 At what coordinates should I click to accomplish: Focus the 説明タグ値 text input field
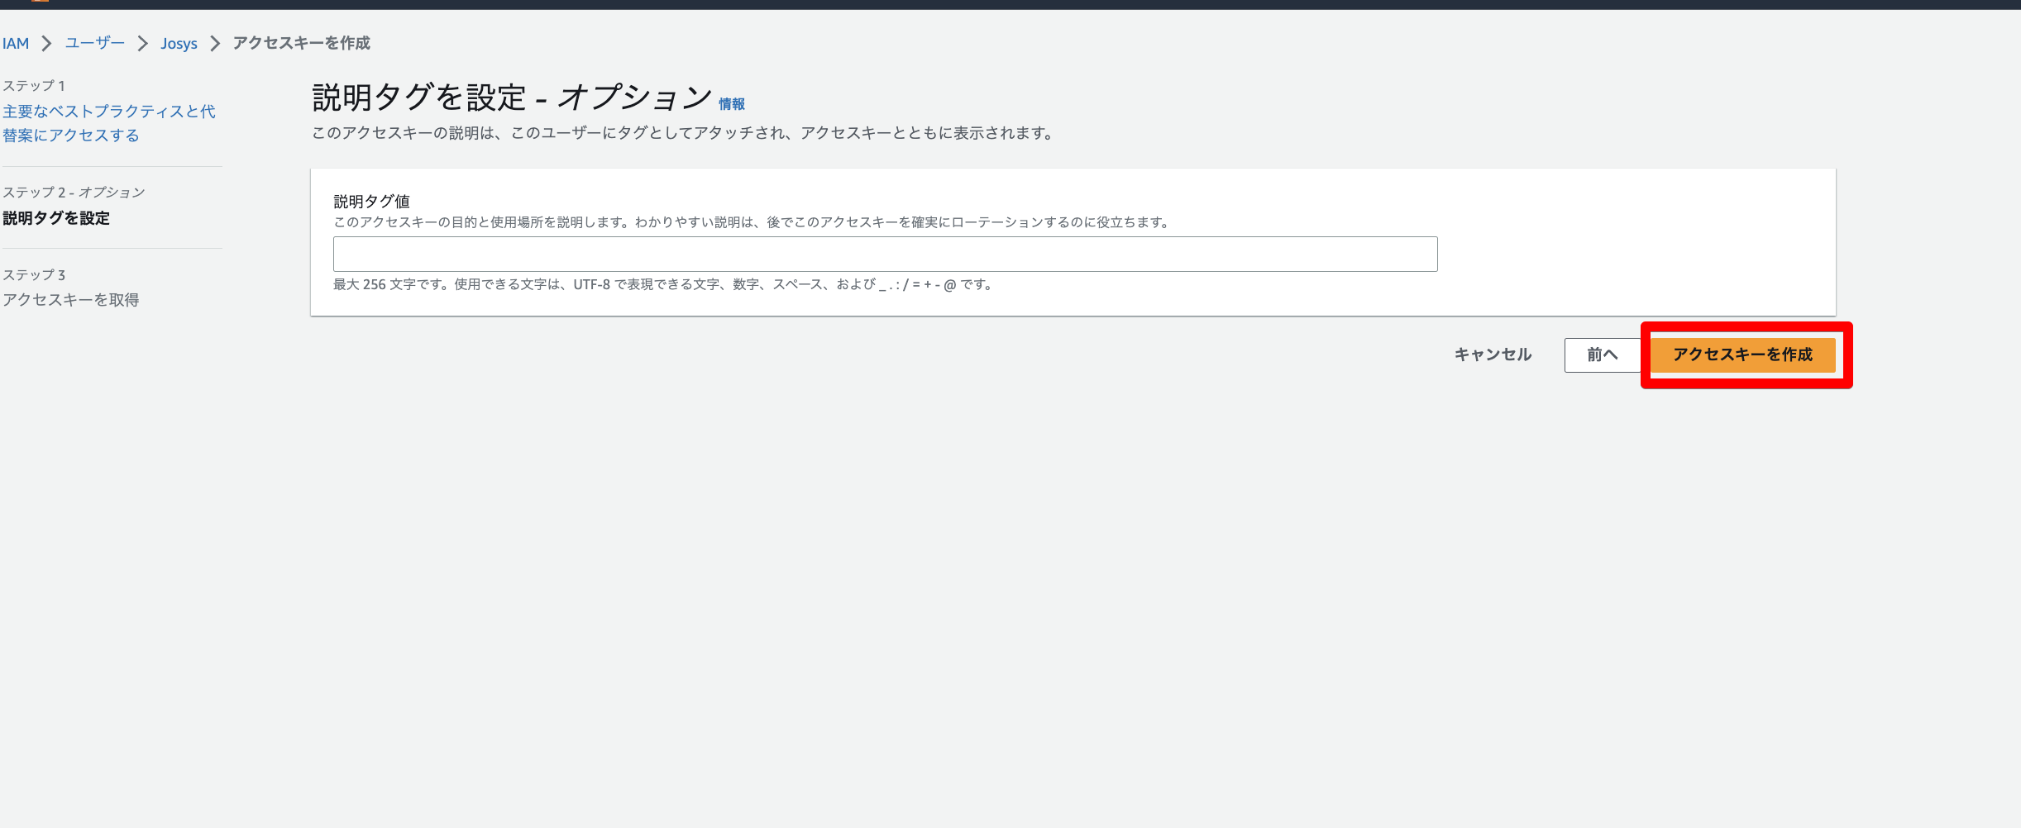885,255
